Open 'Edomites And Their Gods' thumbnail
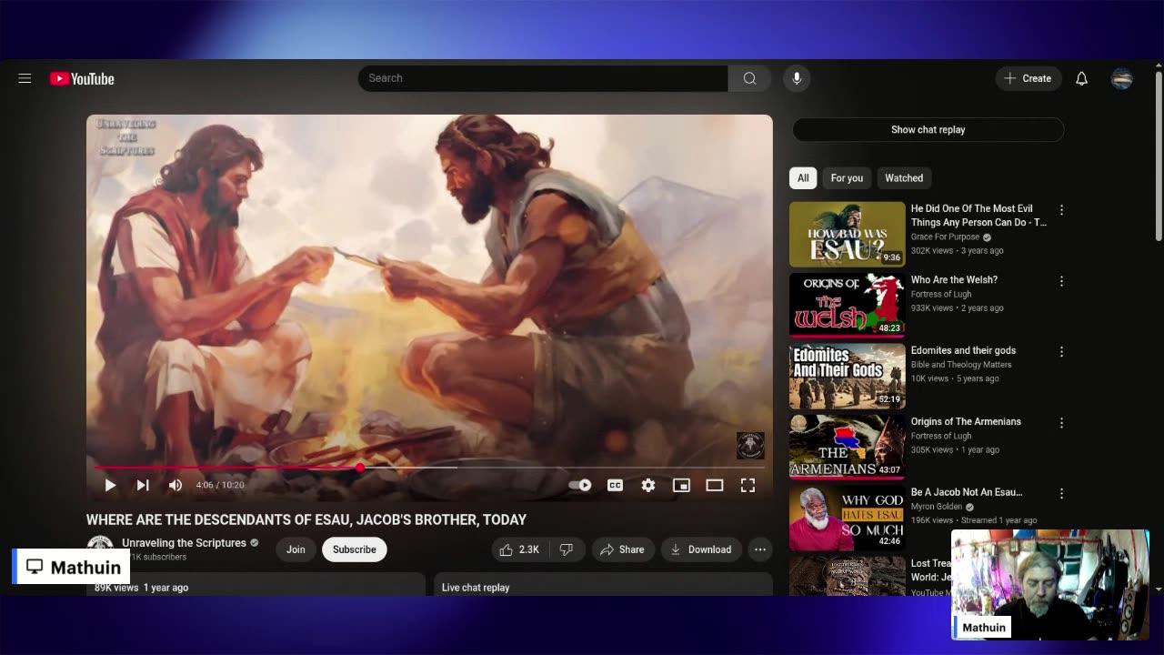The image size is (1164, 655). tap(848, 377)
